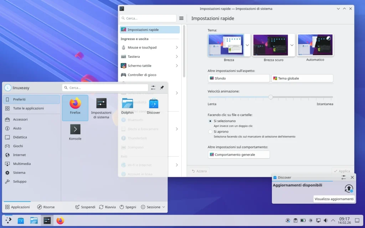Click the volume icon in the system tray
The width and height of the screenshot is (365, 228).
(325, 221)
